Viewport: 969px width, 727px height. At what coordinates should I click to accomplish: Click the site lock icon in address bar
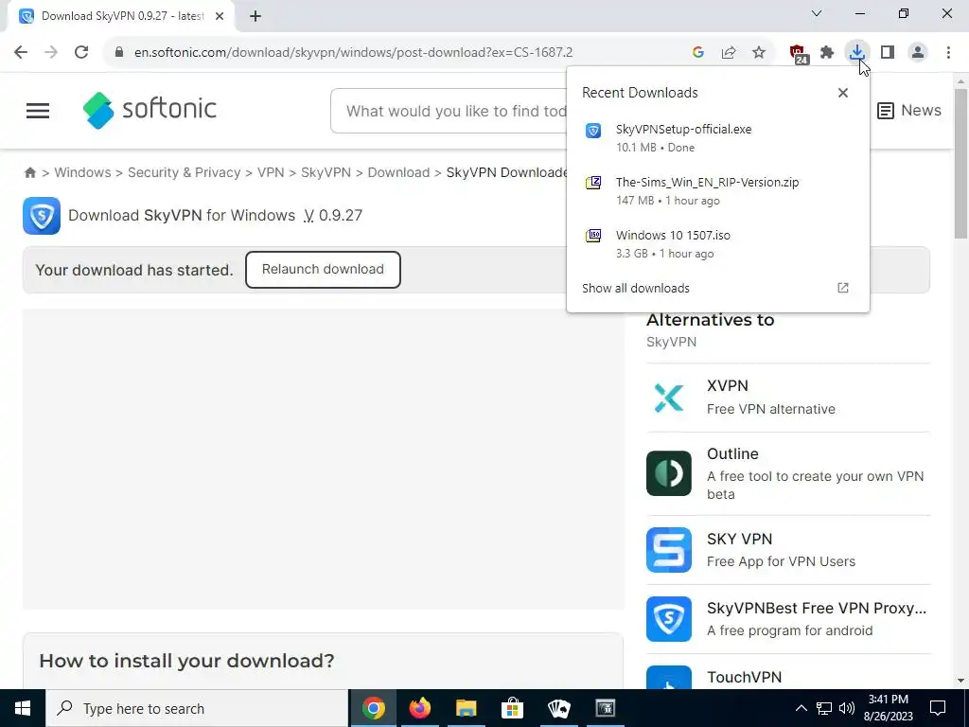click(x=119, y=53)
